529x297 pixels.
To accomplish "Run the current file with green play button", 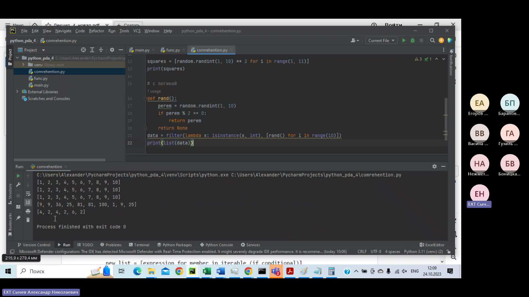I will point(404,40).
